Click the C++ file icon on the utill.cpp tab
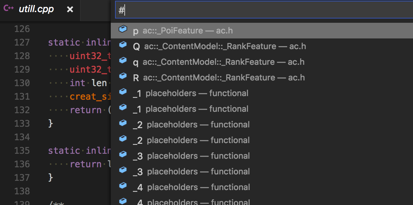Image resolution: width=413 pixels, height=205 pixels. 8,9
